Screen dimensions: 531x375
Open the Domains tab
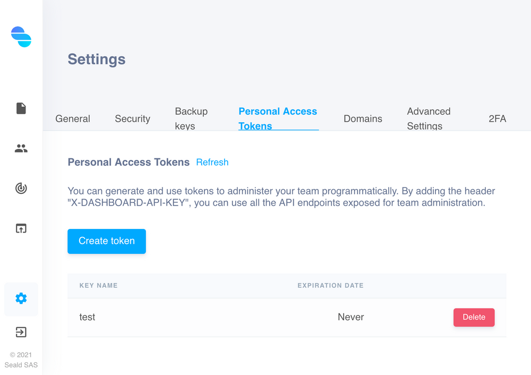(363, 118)
